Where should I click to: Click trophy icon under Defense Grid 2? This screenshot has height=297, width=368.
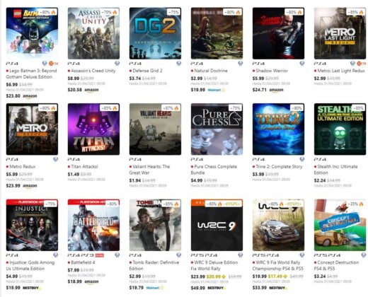point(179,63)
